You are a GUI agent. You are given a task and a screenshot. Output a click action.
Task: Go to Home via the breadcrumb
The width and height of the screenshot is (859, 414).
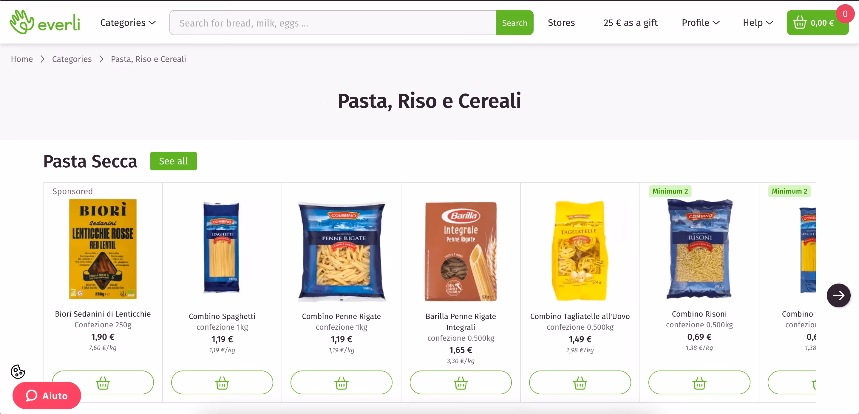[x=22, y=59]
